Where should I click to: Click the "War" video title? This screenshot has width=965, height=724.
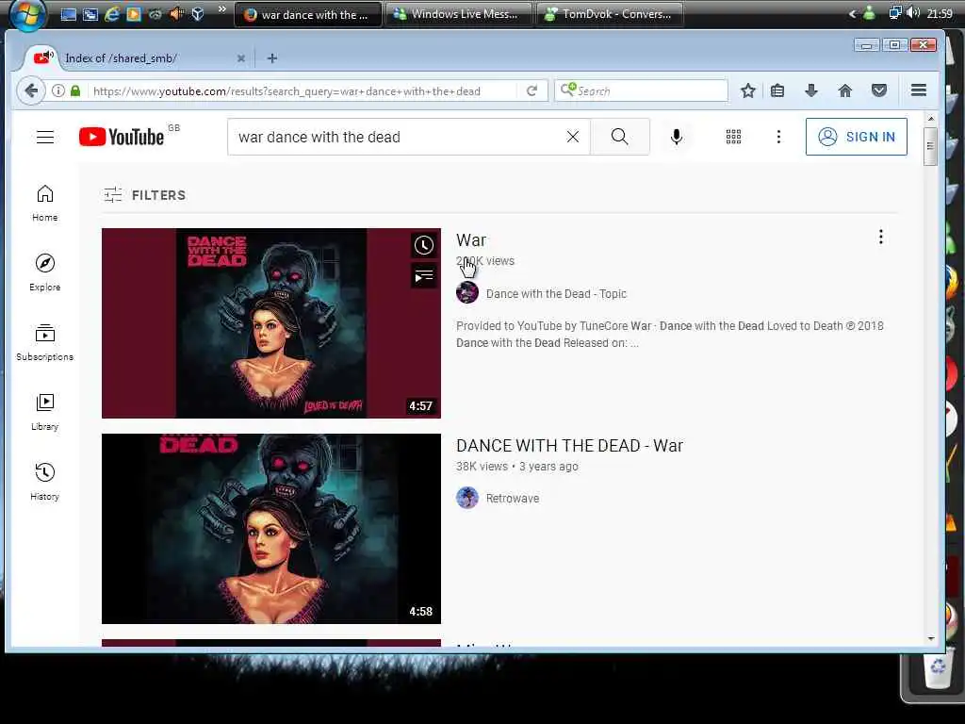pyautogui.click(x=471, y=240)
